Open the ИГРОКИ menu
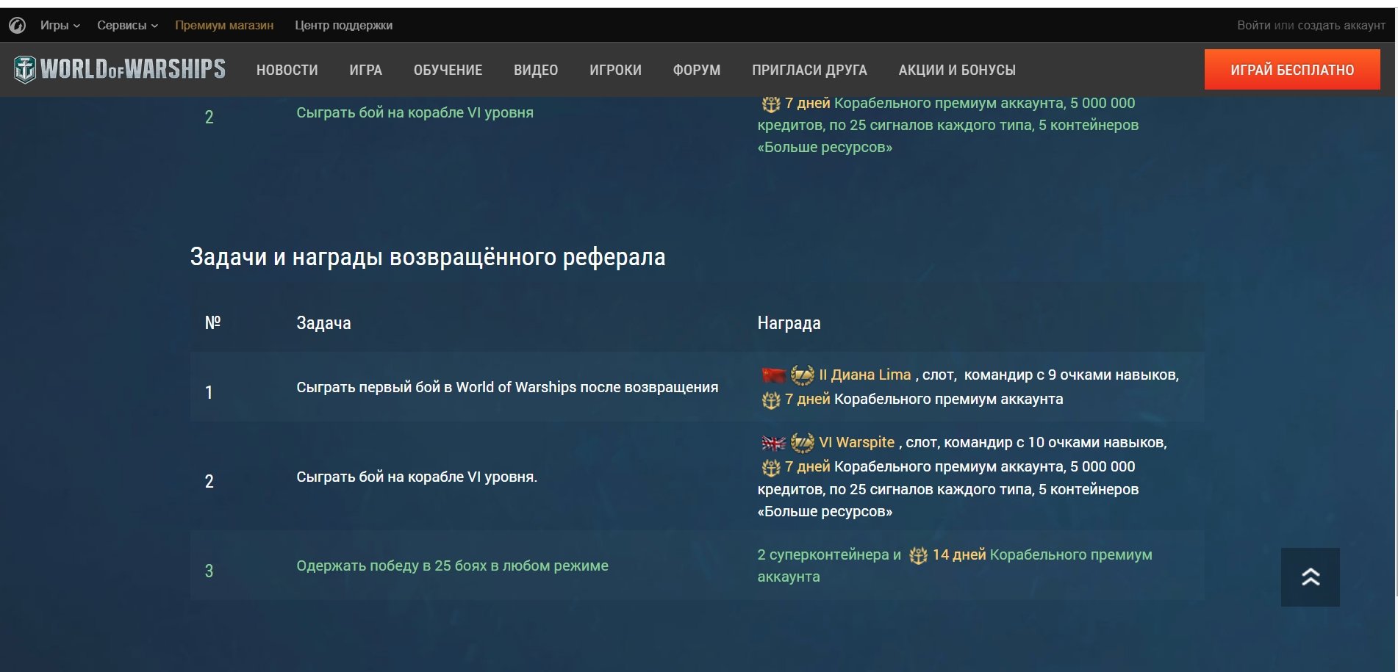Screen dimensions: 1398x672 pos(615,70)
